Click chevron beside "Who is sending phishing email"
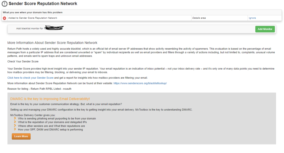The height and width of the screenshot is (153, 284). click(15, 118)
